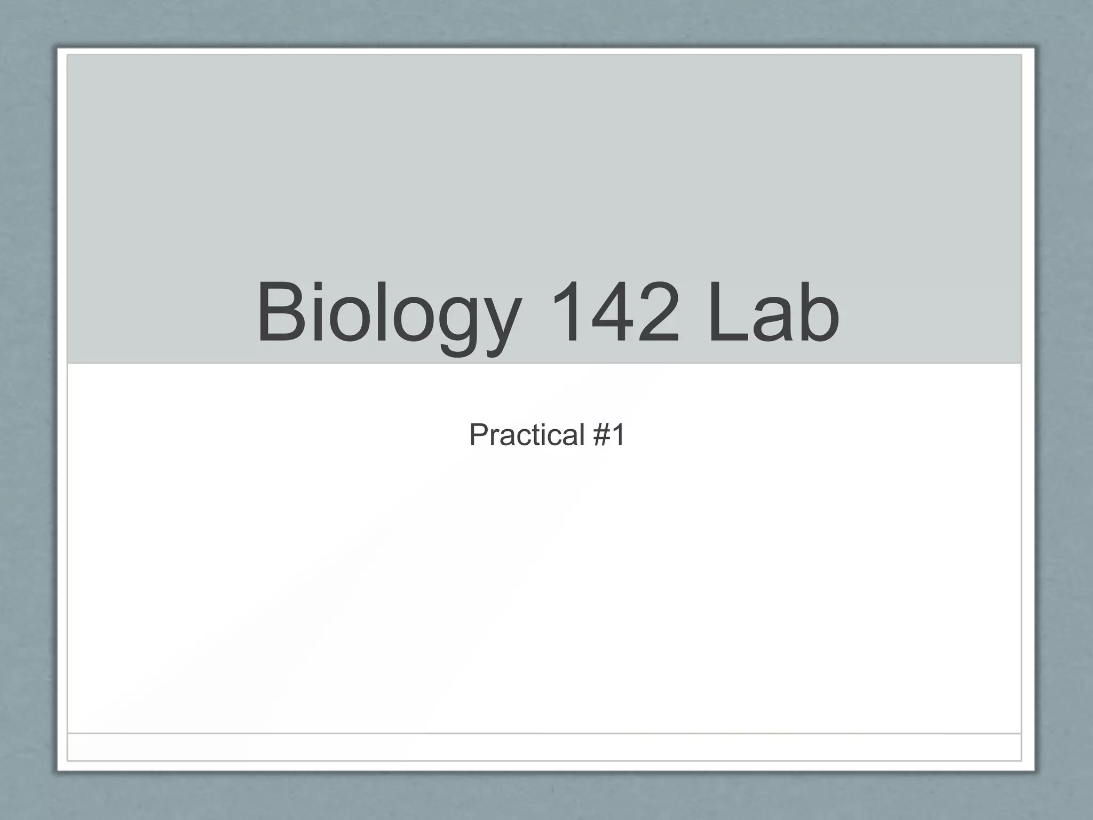
Task: Select the word "Practical" in the subtitle
Action: 527,435
